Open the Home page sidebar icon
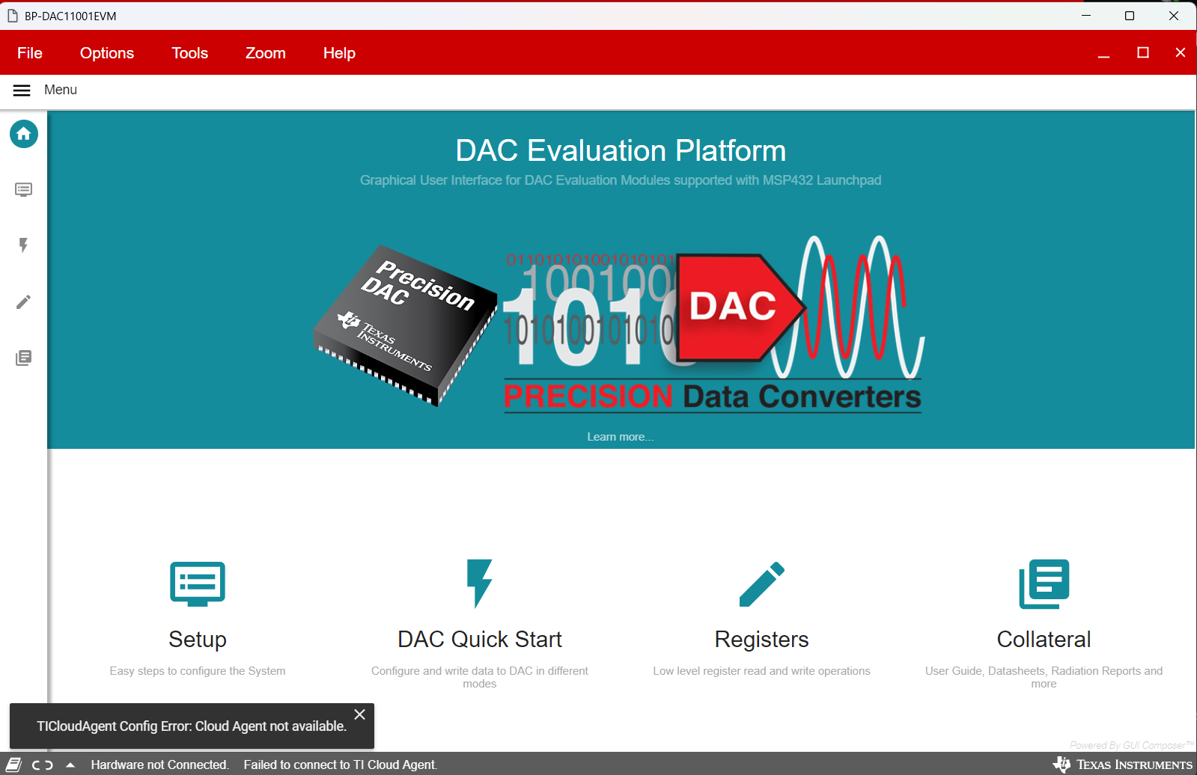Viewport: 1197px width, 775px height. 24,134
